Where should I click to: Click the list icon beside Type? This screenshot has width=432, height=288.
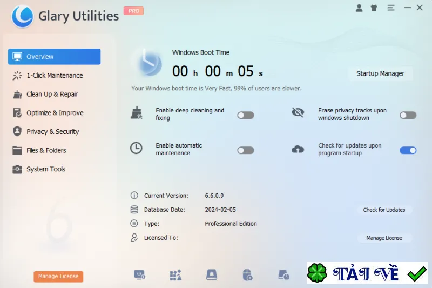point(134,224)
